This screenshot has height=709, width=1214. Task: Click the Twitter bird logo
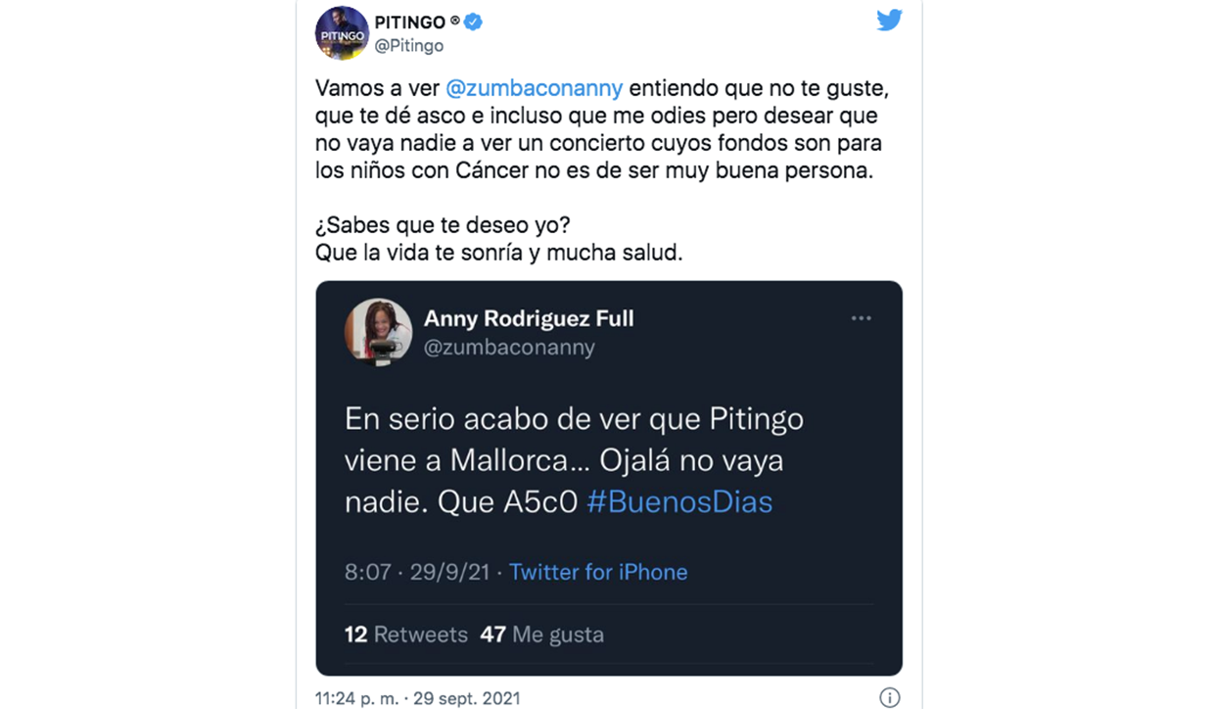(x=889, y=21)
